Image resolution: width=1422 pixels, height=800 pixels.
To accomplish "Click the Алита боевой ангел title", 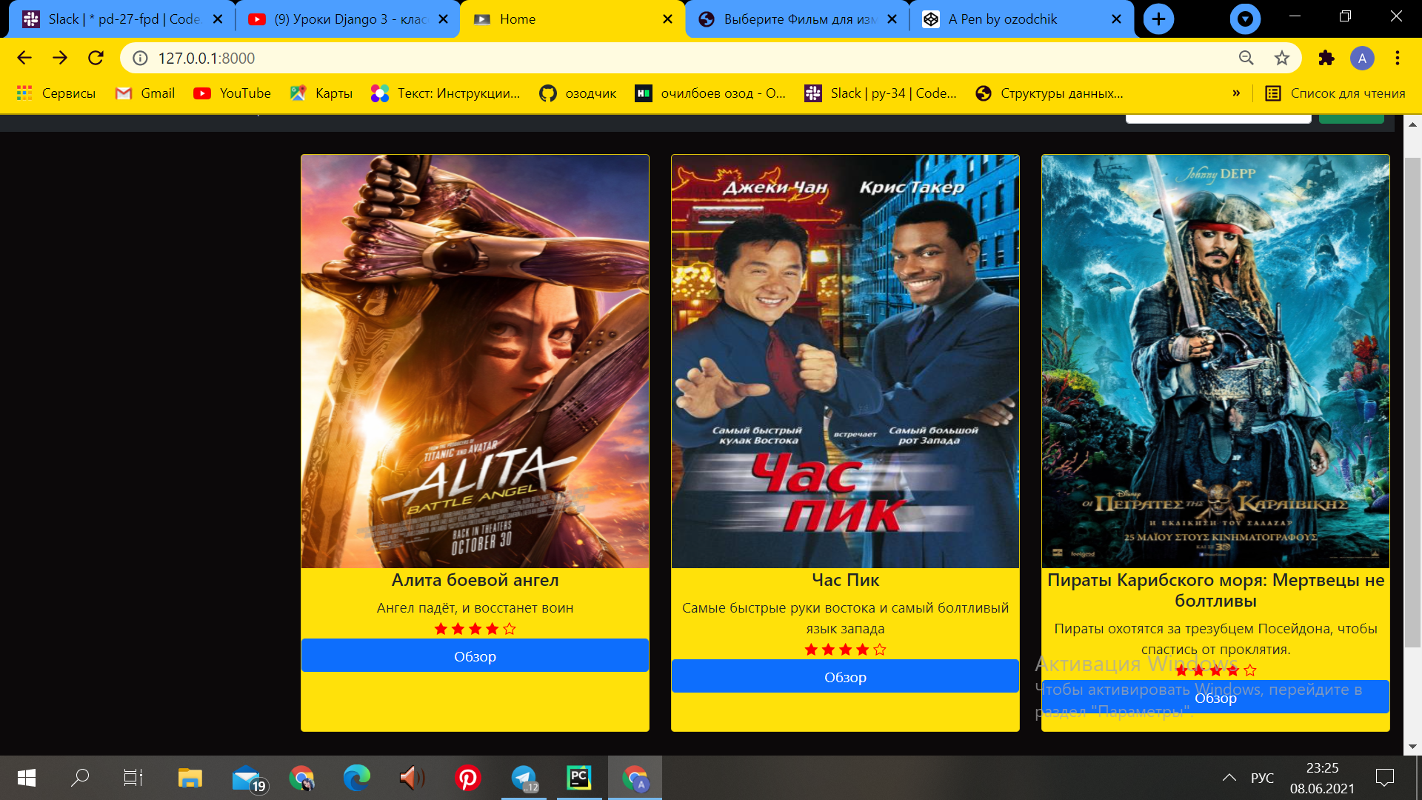I will tap(475, 580).
